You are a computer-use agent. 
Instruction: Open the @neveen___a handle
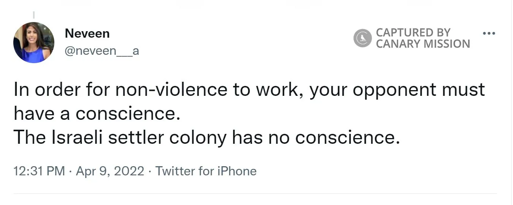point(102,50)
